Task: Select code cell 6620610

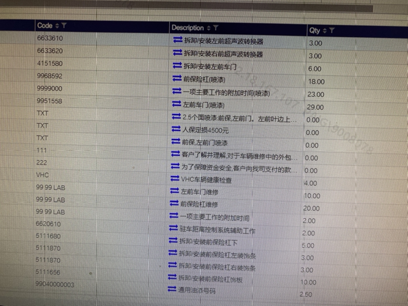Action: [48, 224]
